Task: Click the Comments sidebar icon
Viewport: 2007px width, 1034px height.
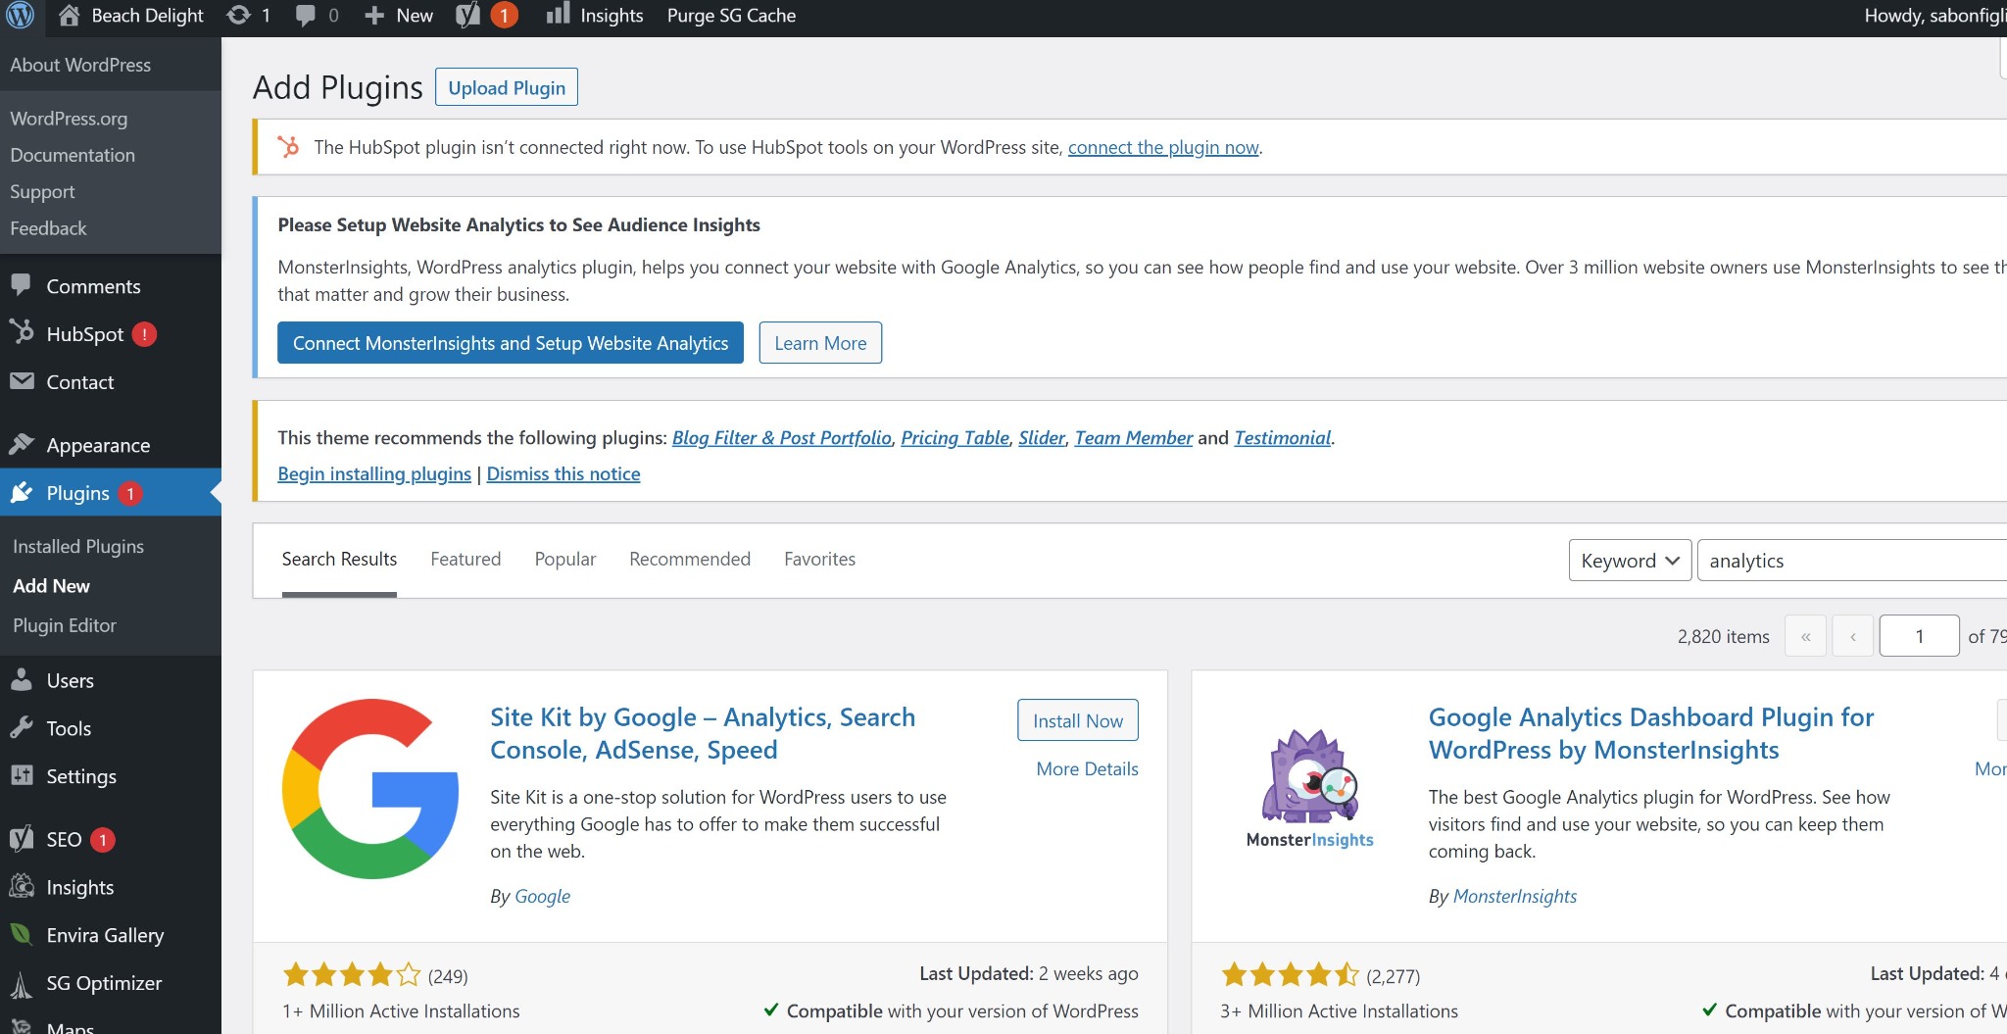Action: [x=22, y=285]
